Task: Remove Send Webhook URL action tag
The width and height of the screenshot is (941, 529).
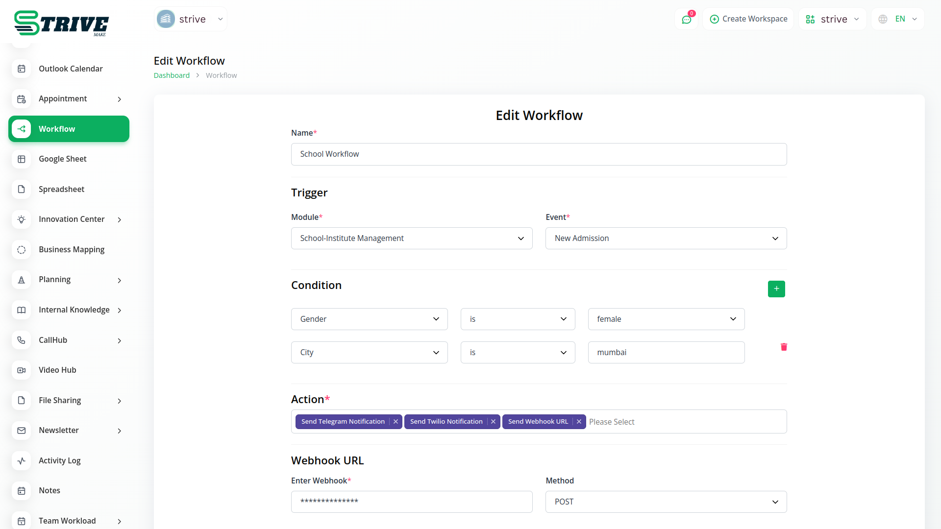Action: [x=579, y=422]
